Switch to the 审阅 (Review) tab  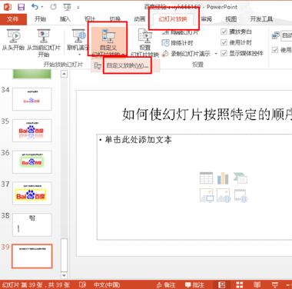tap(207, 19)
